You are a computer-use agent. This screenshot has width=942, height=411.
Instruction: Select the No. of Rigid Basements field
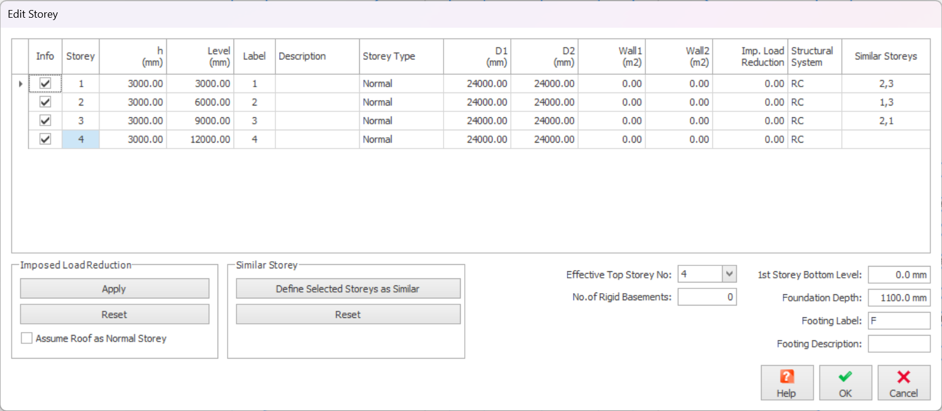(x=706, y=297)
